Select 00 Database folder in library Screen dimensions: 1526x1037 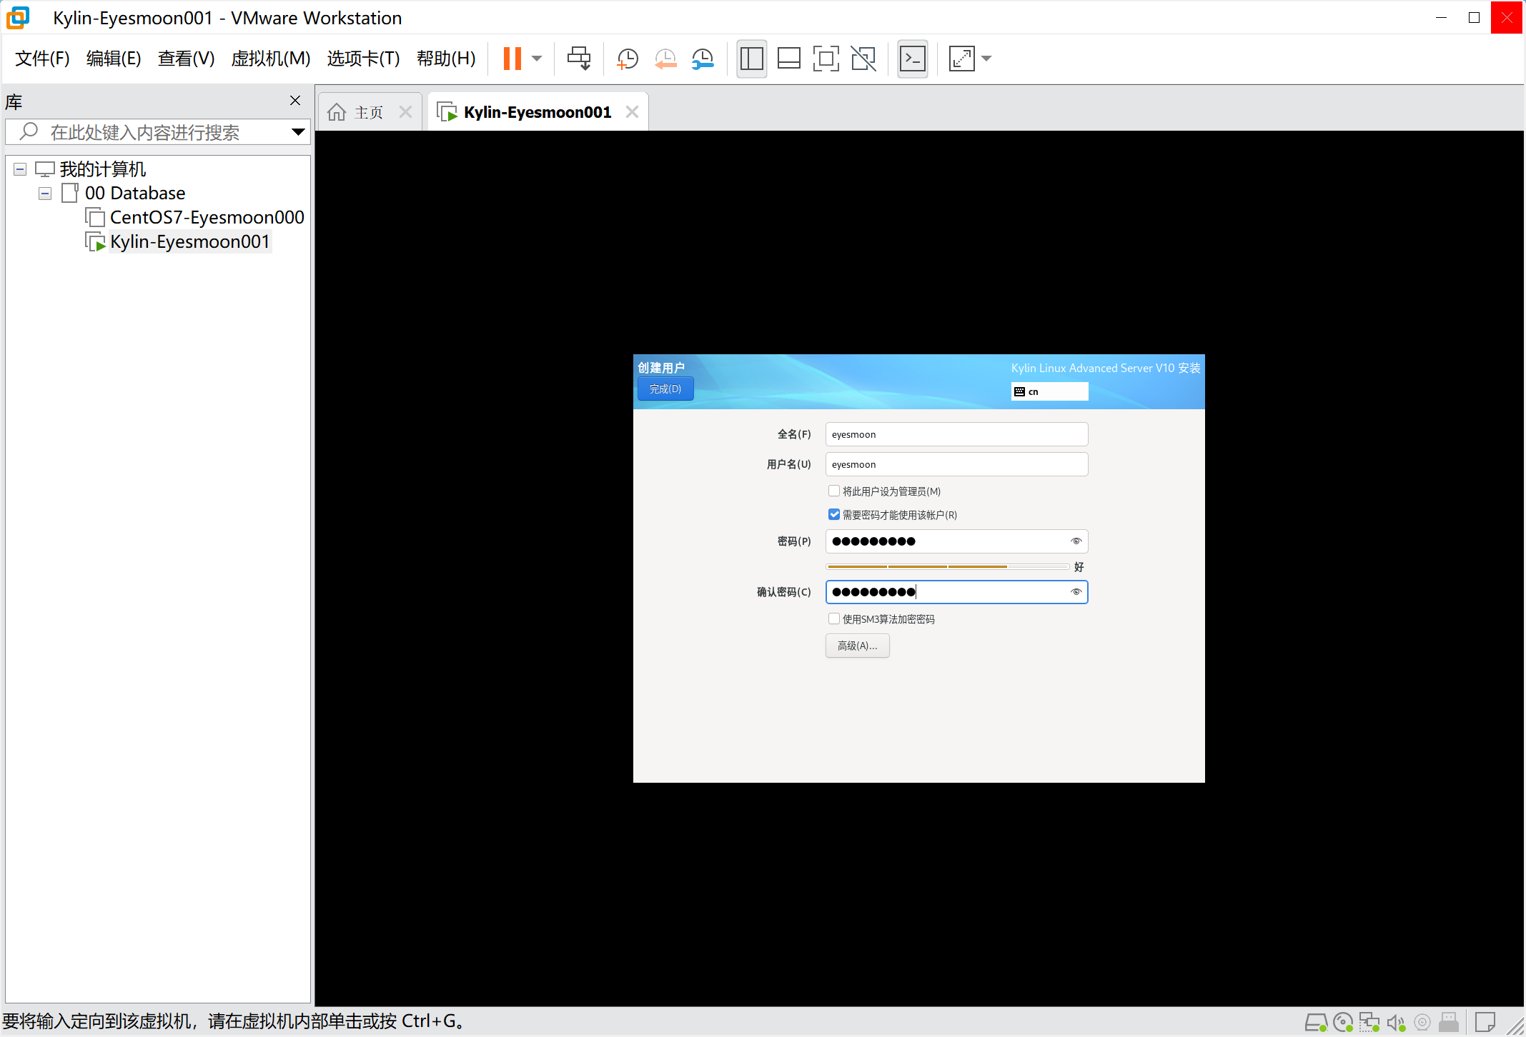(x=135, y=193)
